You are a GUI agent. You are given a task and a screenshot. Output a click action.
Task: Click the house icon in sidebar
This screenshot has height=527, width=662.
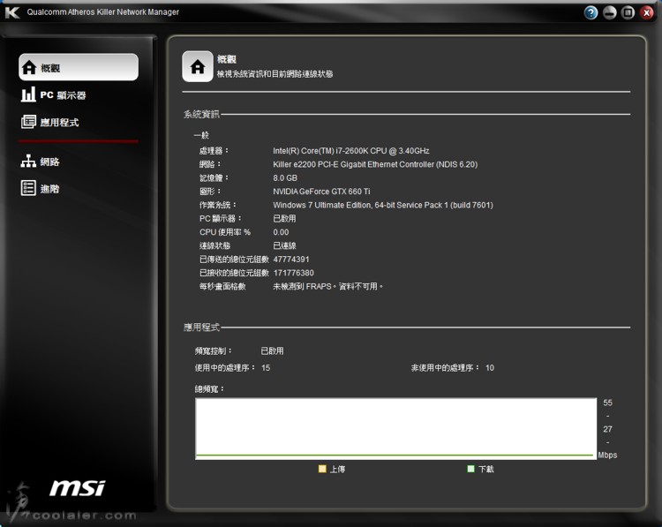[29, 67]
